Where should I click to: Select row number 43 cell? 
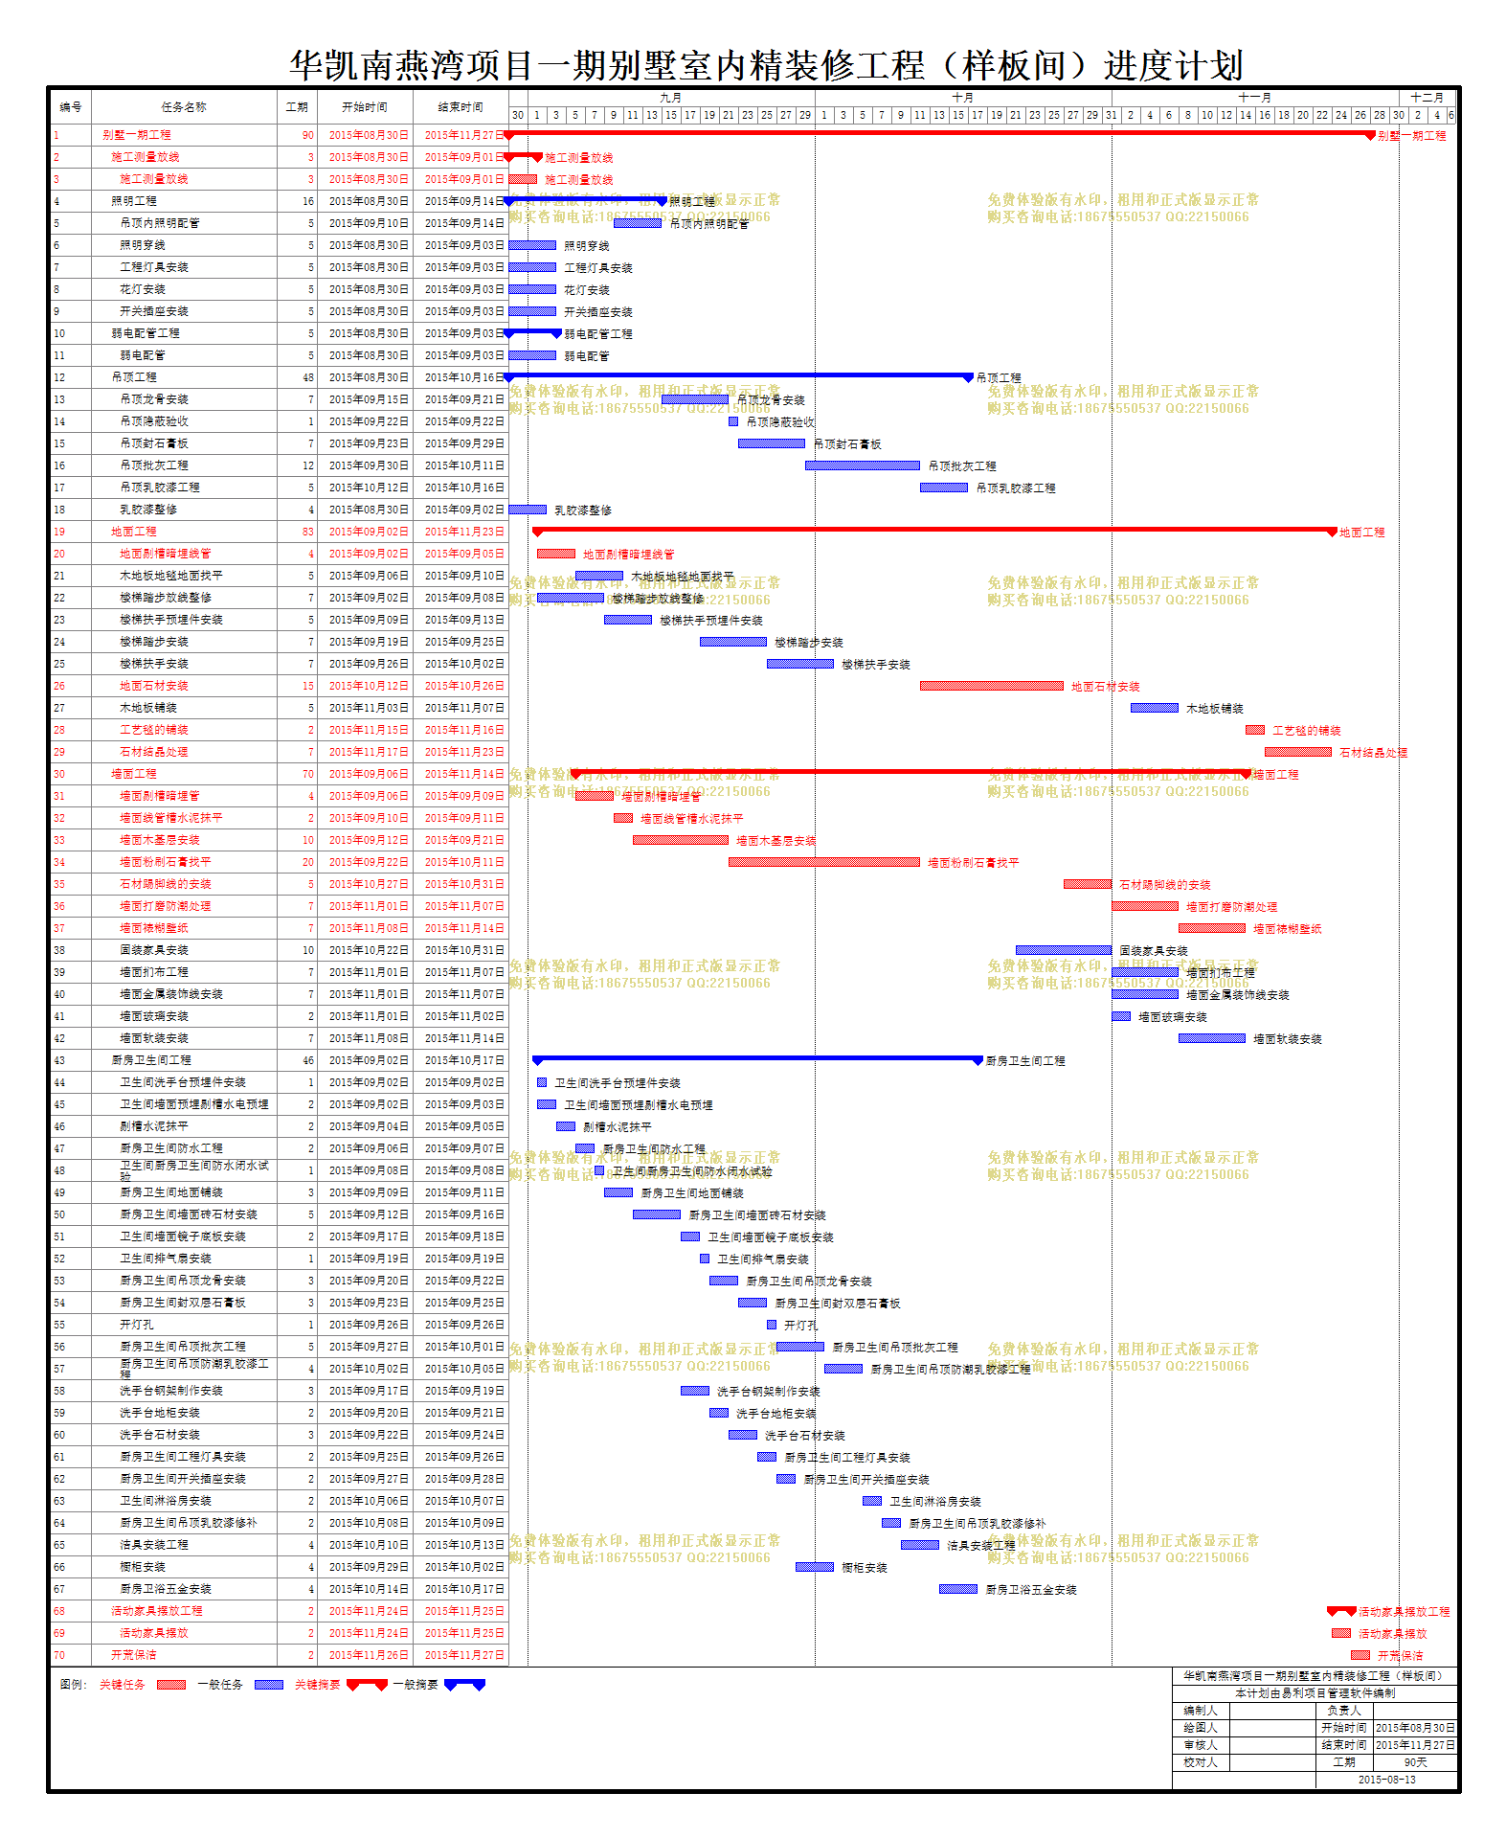70,1060
